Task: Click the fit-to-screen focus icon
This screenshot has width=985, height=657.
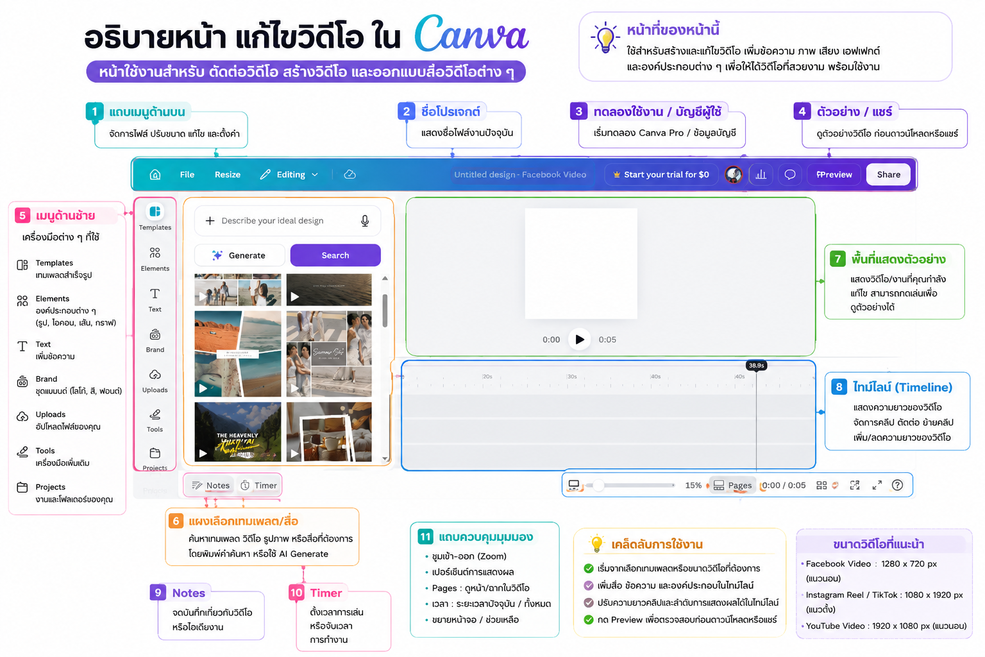Action: [x=855, y=485]
